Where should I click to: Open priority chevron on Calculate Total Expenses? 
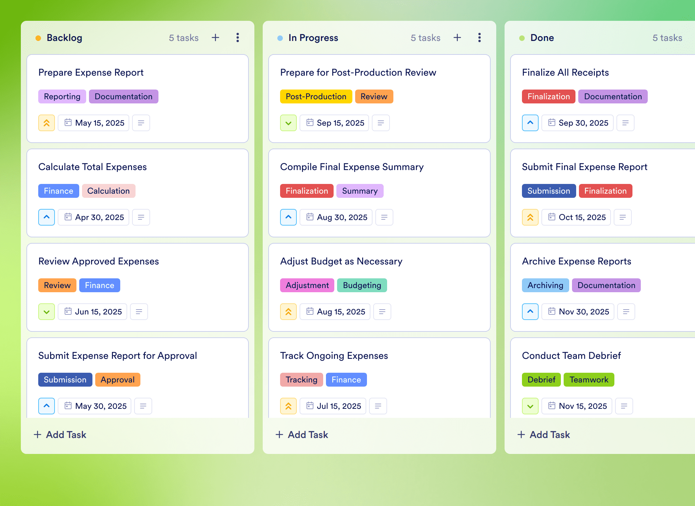[x=47, y=217]
